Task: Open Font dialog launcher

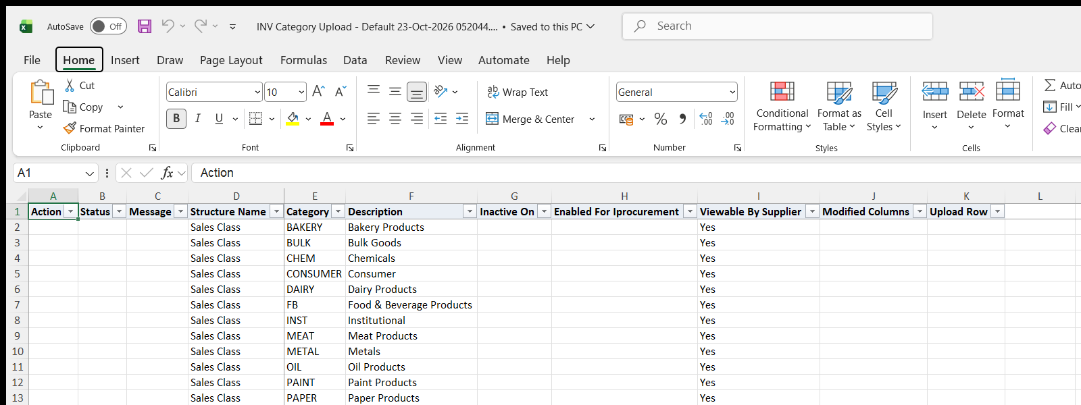Action: tap(350, 148)
